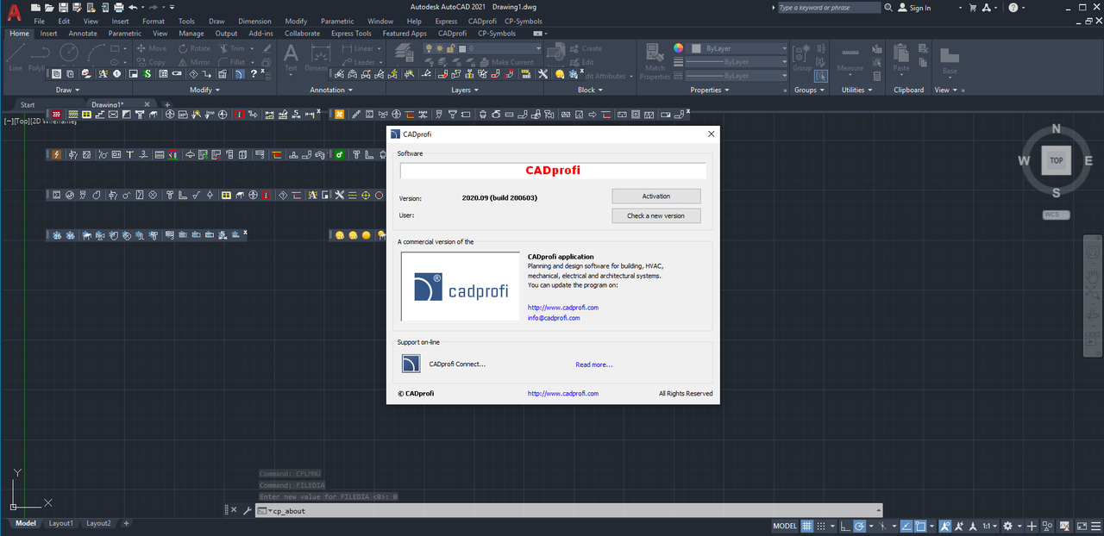1104x536 pixels.
Task: Click the Read more link
Action: 594,365
